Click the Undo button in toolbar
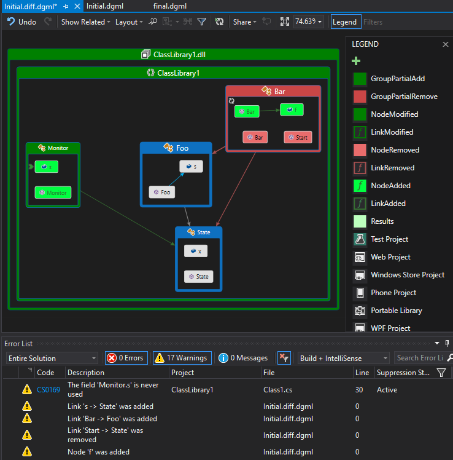This screenshot has height=460, width=453. coord(21,22)
